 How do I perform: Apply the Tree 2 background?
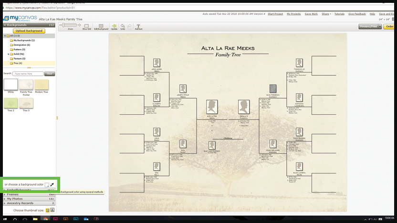[x=11, y=103]
